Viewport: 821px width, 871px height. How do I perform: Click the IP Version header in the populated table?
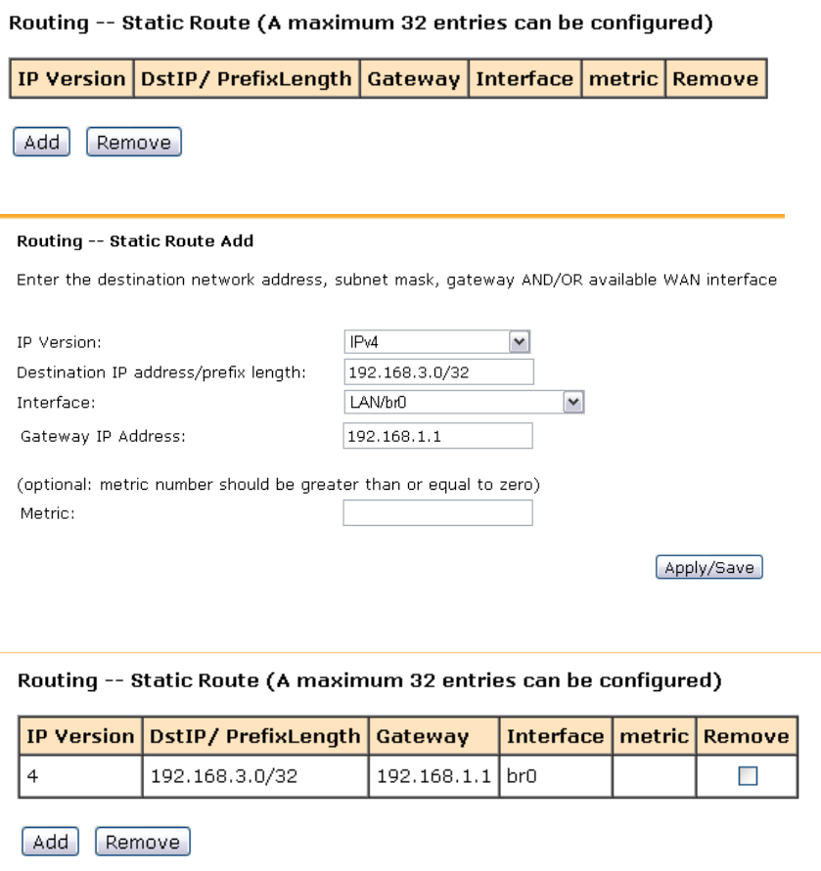click(77, 736)
